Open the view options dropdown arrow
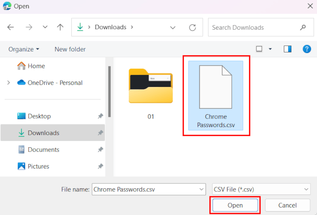Viewport: 317px width, 215px height. pyautogui.click(x=270, y=49)
